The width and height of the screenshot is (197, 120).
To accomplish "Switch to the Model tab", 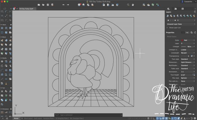I will pyautogui.click(x=16, y=118).
